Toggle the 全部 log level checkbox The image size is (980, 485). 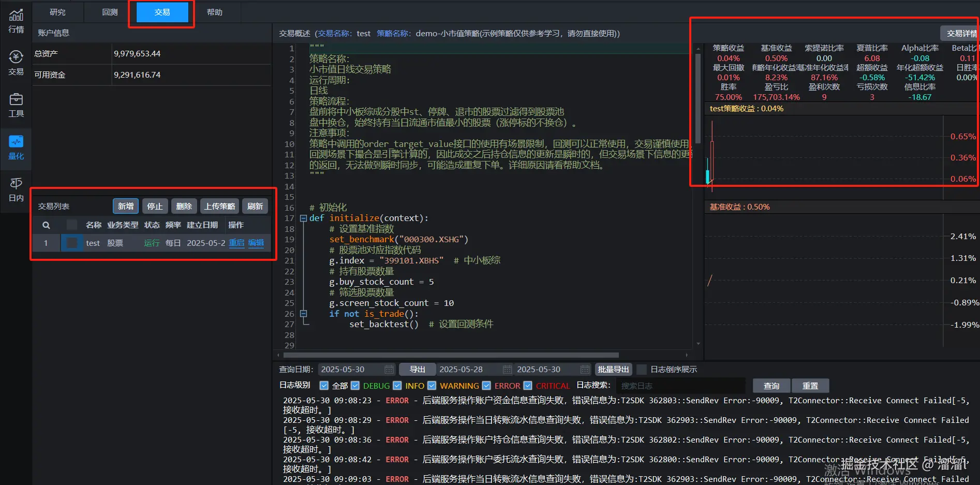click(x=324, y=386)
